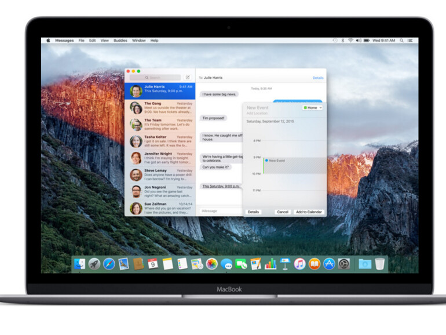Open Spotlight search in menu bar
The image size is (446, 335).
(401, 41)
